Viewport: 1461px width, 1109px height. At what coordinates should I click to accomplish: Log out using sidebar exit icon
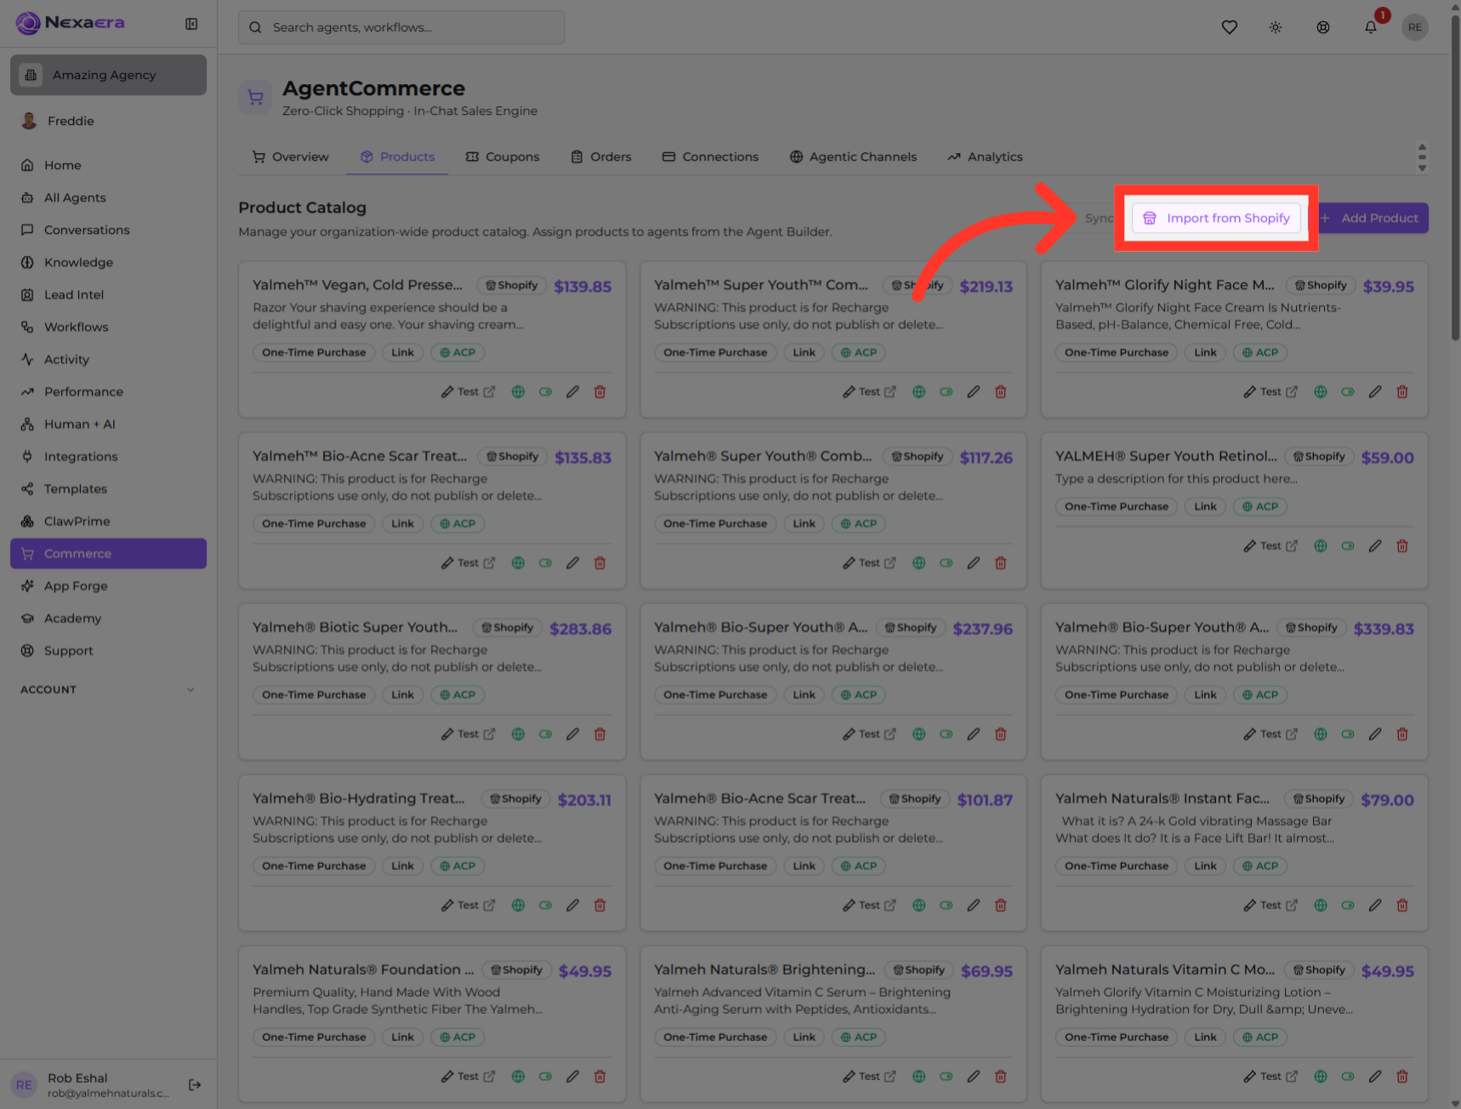point(195,1084)
